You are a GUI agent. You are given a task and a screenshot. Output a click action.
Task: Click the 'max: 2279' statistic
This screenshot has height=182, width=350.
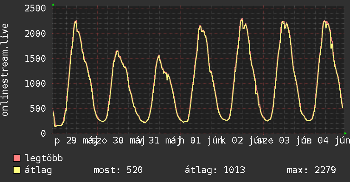(x=311, y=170)
